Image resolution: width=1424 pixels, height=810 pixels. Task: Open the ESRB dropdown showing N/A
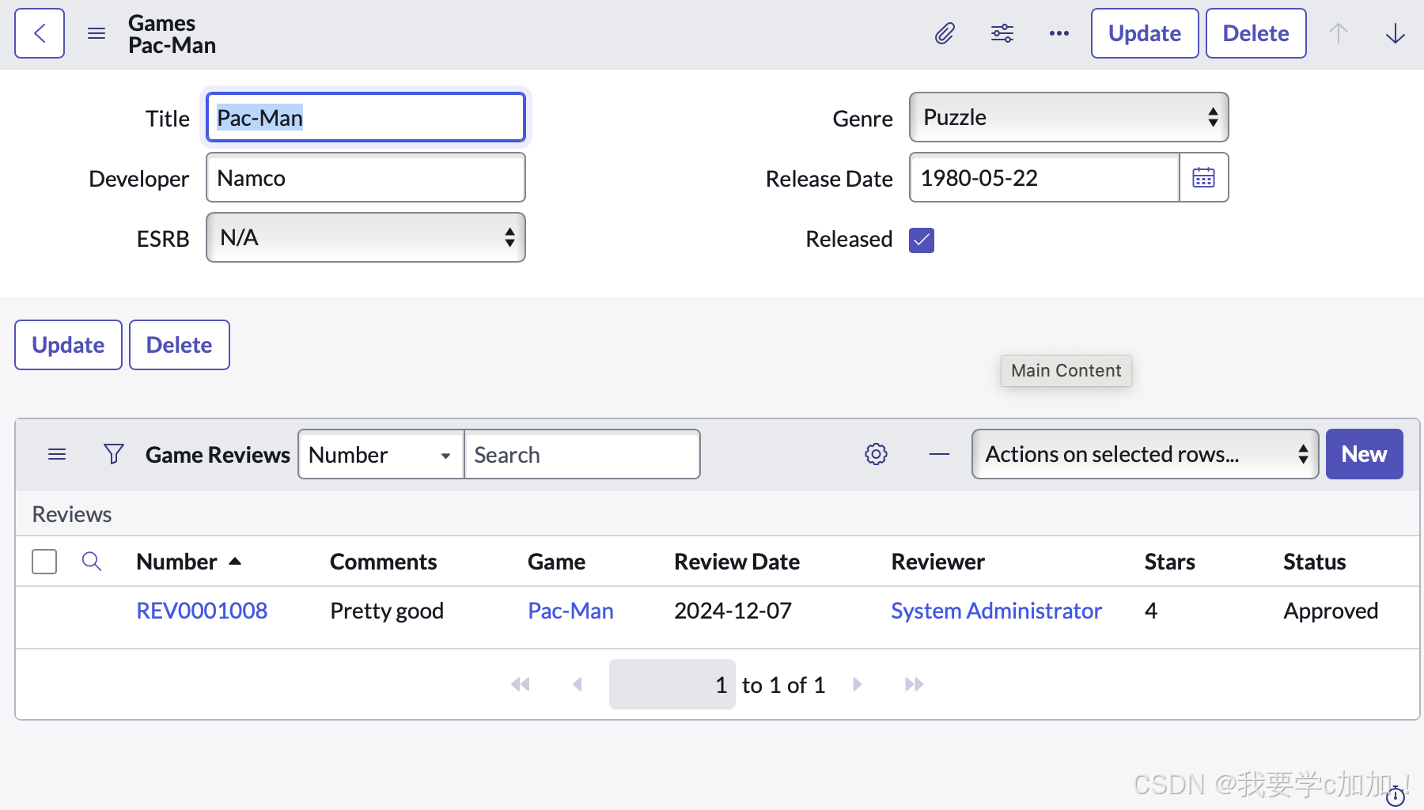[x=365, y=237]
